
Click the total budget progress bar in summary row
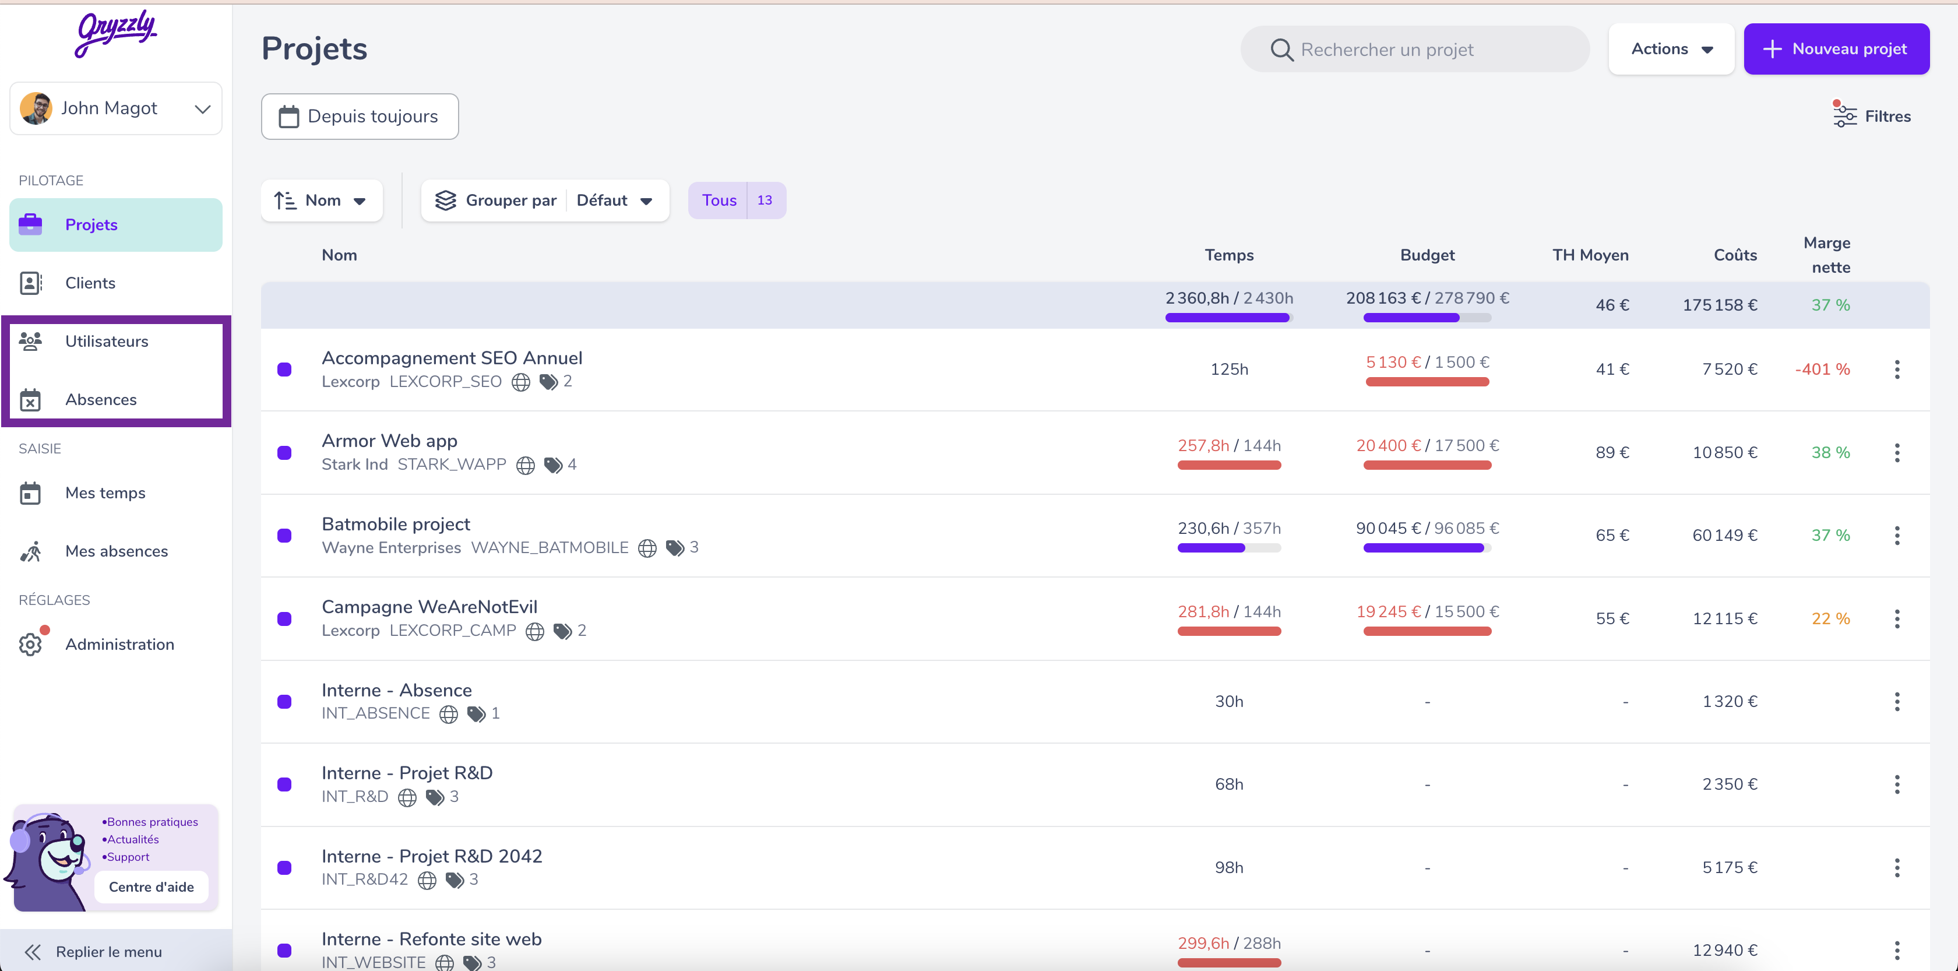[1427, 318]
